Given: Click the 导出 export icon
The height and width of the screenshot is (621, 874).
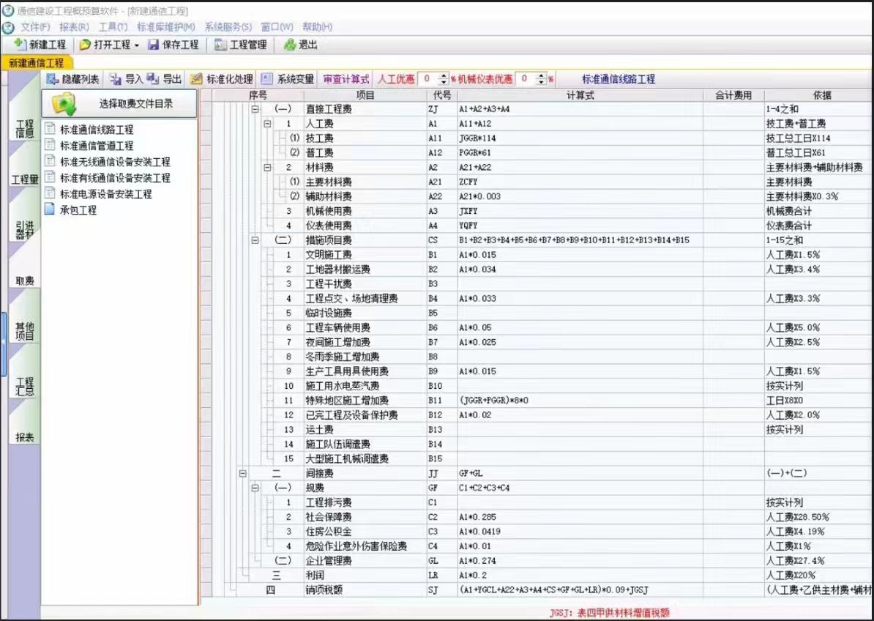Looking at the screenshot, I should (x=153, y=79).
